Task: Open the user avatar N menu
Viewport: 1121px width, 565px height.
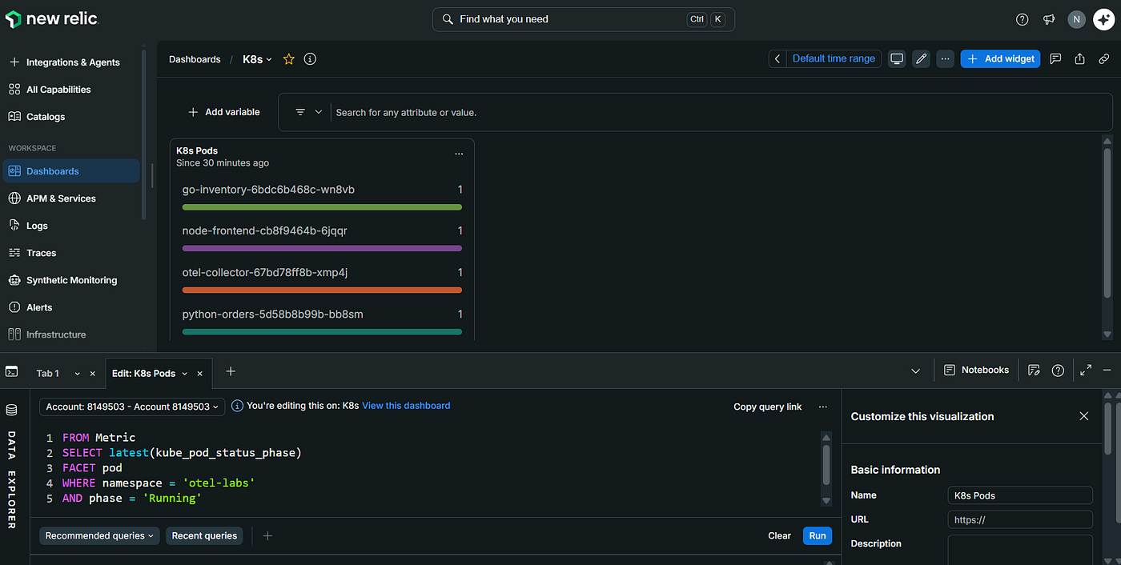Action: (1076, 19)
